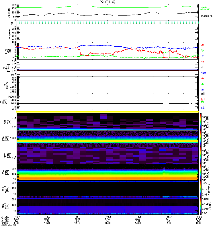This screenshot has width=215, height=229.
Task: Click the "X-GSE" ephemeris row label
Action: tap(5, 217)
